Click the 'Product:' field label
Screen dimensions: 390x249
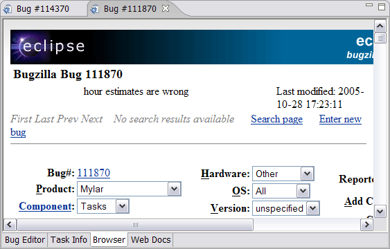coord(55,189)
